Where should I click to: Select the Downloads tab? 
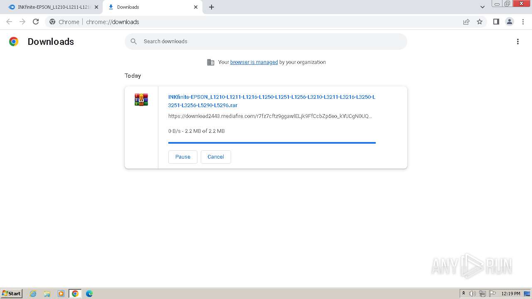coord(152,7)
